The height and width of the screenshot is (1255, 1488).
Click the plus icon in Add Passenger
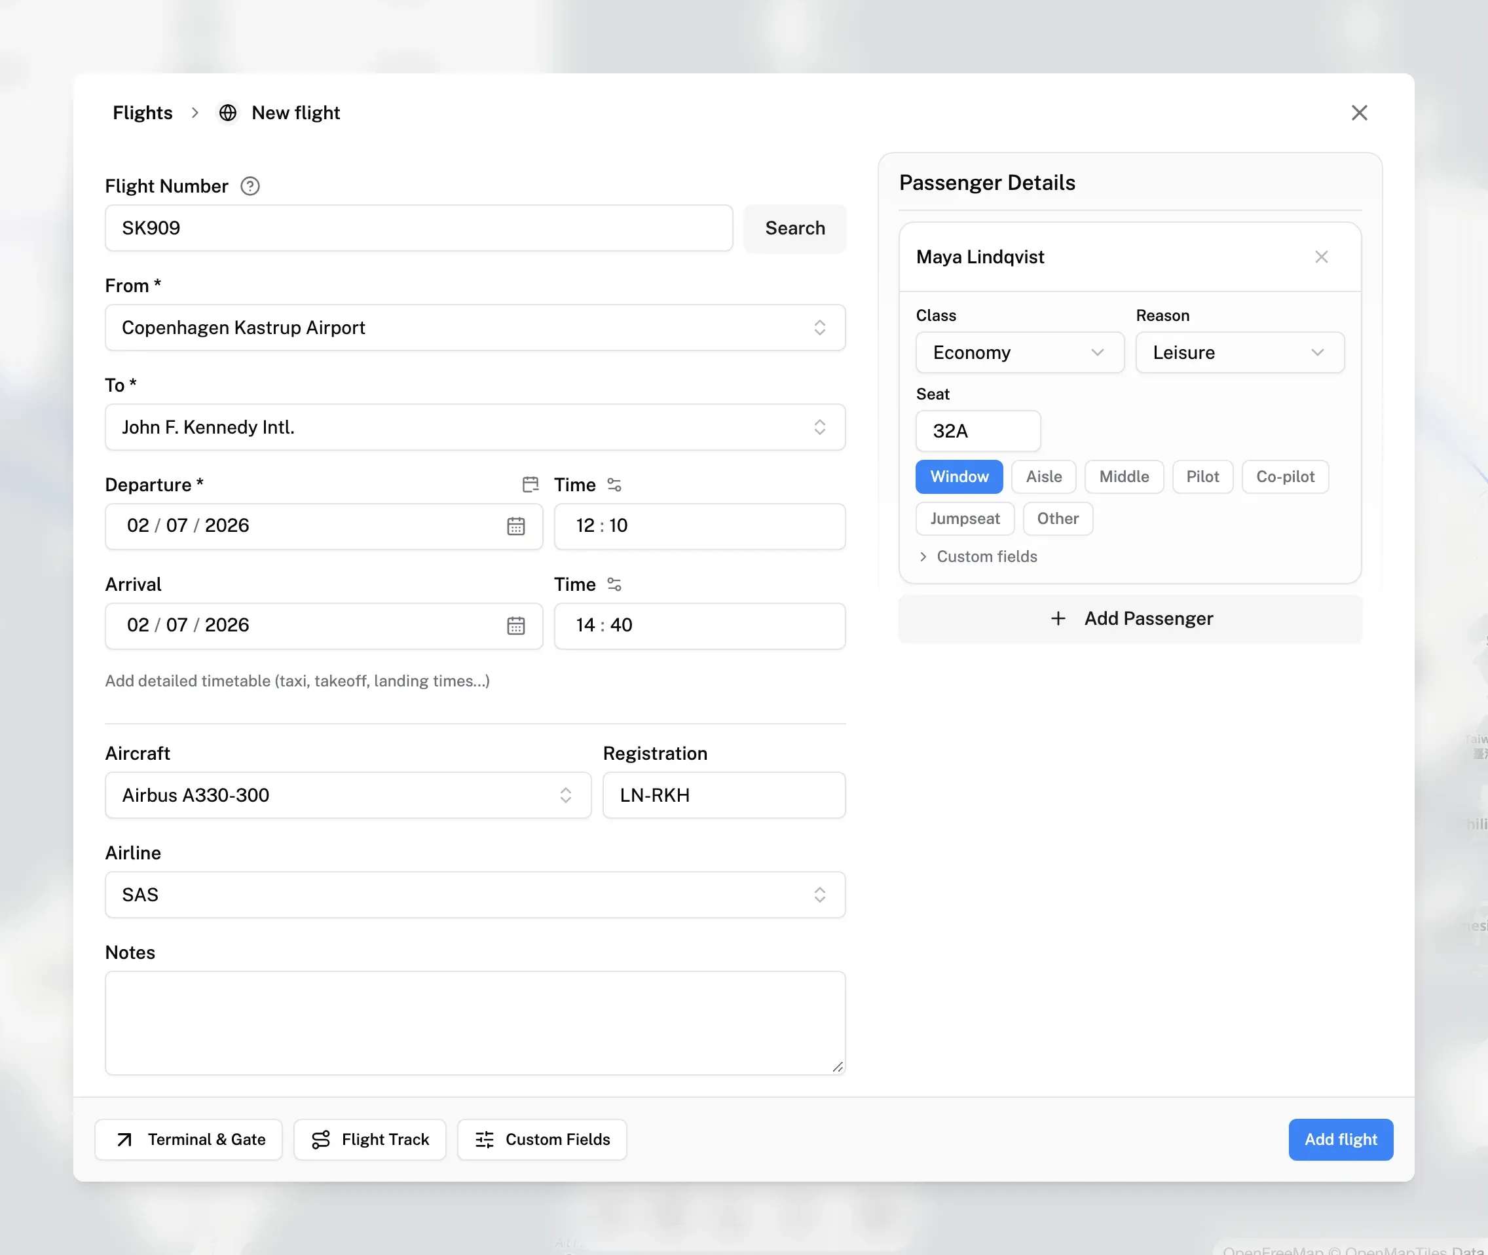[1058, 618]
